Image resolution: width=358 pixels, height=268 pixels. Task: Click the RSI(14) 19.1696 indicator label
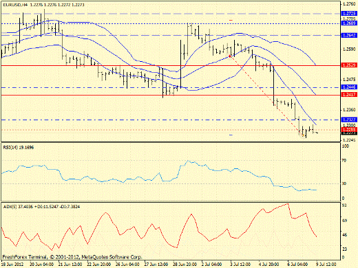[19, 147]
